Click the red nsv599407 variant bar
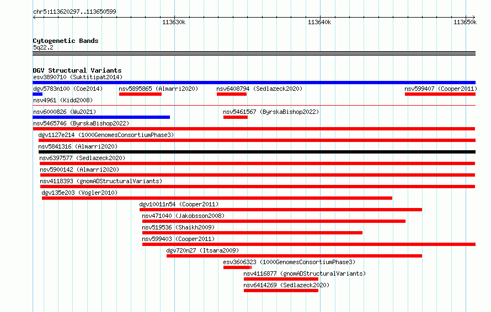 pos(440,94)
